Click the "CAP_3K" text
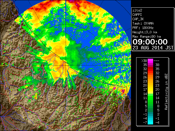The width and height of the screenshot is (175, 131). coord(138,19)
